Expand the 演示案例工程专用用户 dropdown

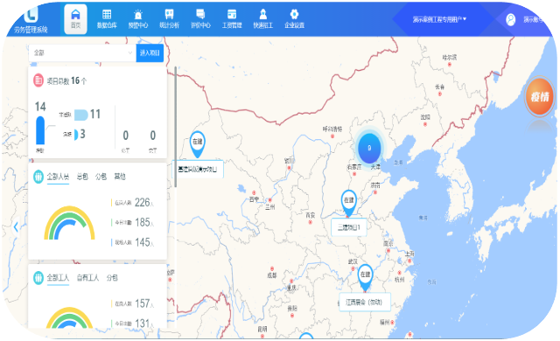click(439, 19)
